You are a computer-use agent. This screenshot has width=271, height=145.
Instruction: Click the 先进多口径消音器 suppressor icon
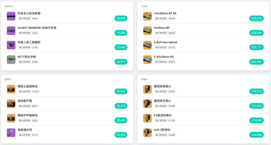pos(11,16)
